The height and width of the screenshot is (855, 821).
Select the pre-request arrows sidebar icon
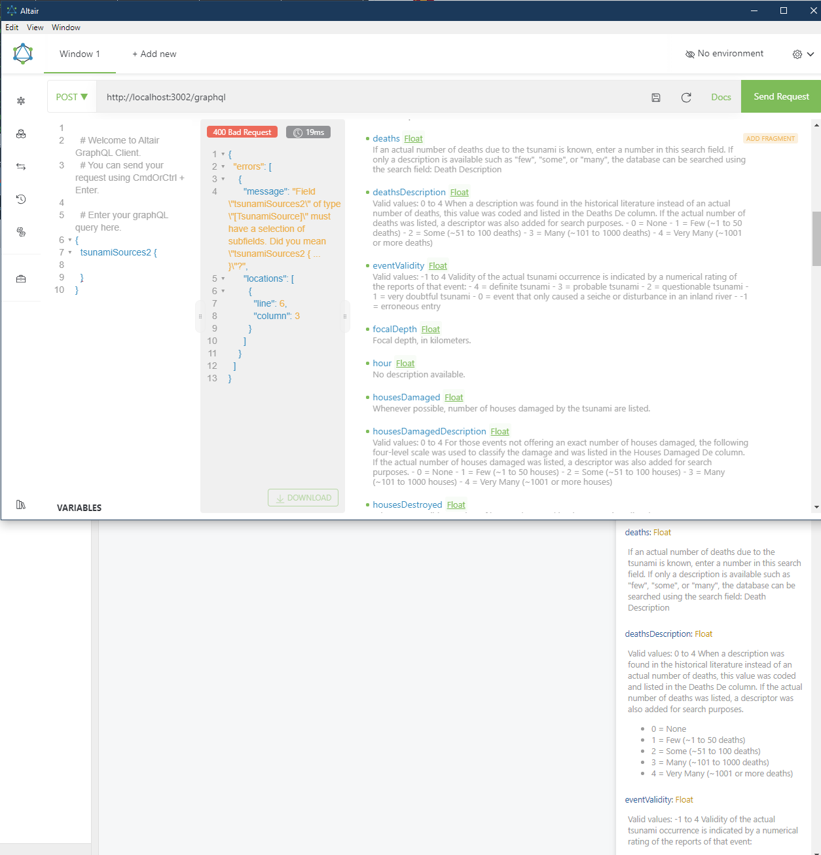tap(22, 166)
